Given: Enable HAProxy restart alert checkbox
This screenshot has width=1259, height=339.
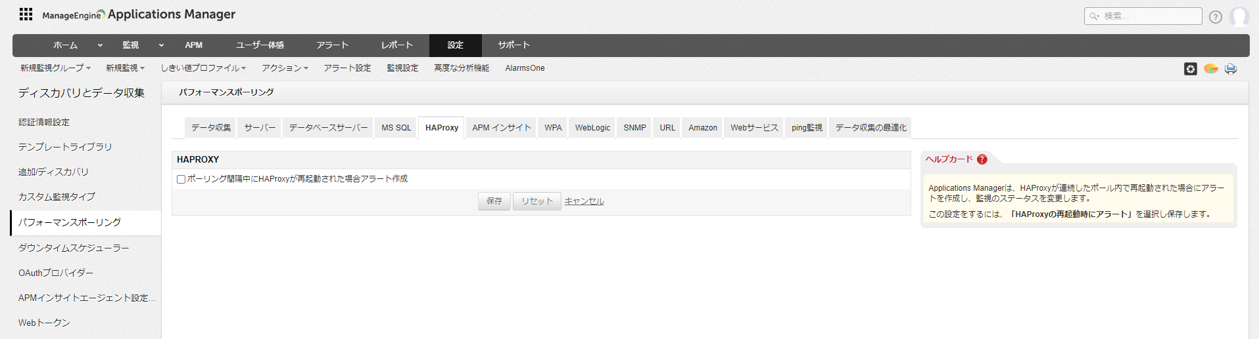Looking at the screenshot, I should tap(181, 180).
